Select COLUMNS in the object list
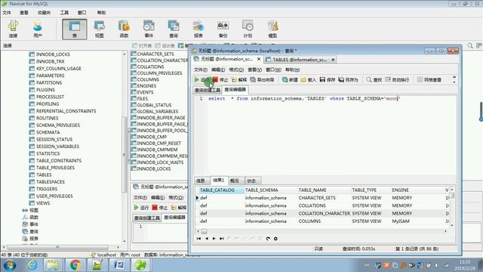This screenshot has height=272, width=483. click(x=148, y=79)
